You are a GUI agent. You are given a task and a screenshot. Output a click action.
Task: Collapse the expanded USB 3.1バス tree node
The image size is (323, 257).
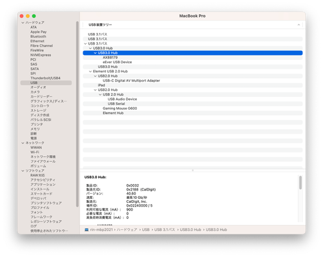tap(85, 43)
